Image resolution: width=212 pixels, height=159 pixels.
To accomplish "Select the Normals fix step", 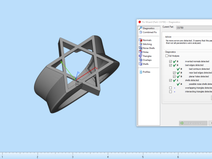I will pos(145,40).
